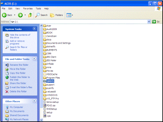Select the MSOCache hidden folder icon
The width and height of the screenshot is (163, 122).
point(45,74)
